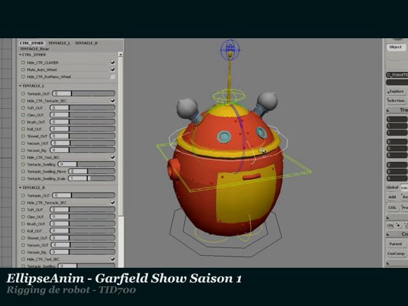Viewport: 408px width, 306px height.
Task: Click animation icon of TENTACLE_L Tuft_OUT
Action: click(x=23, y=108)
